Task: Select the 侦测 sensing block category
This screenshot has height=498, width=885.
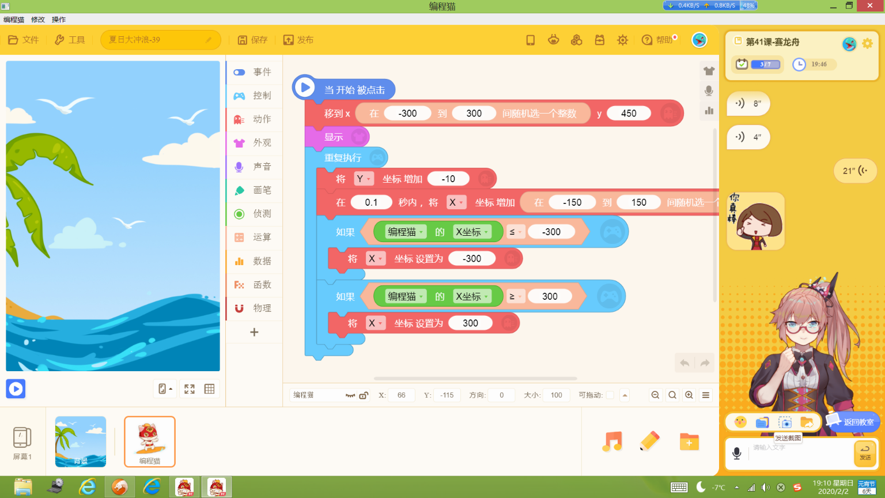Action: [x=254, y=214]
